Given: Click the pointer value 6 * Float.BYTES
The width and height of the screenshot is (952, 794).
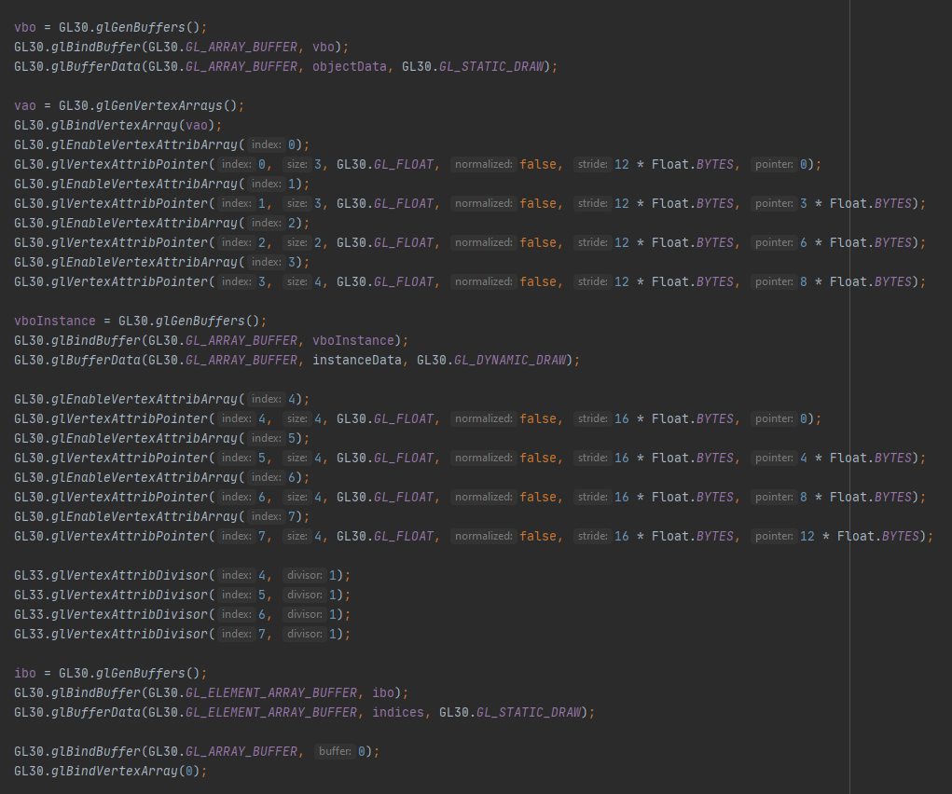Looking at the screenshot, I should [855, 242].
